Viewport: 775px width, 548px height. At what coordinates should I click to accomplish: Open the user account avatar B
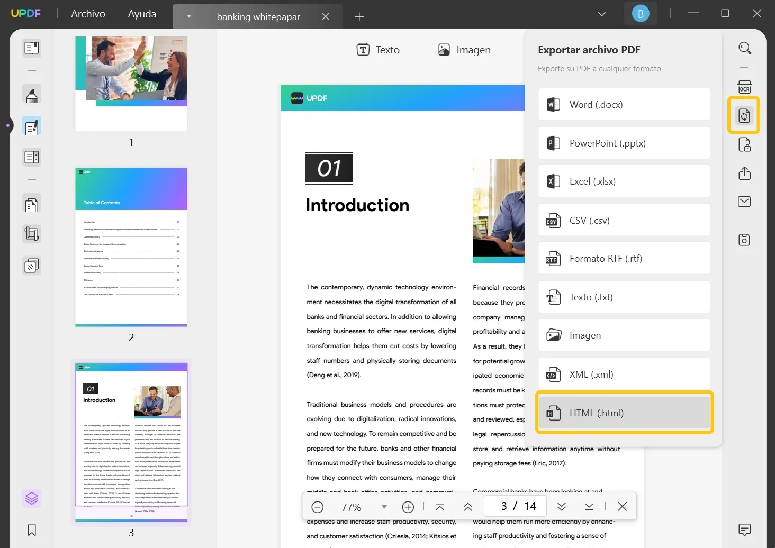(x=641, y=14)
